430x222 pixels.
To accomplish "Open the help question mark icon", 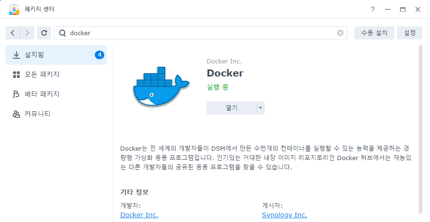I will tap(372, 9).
